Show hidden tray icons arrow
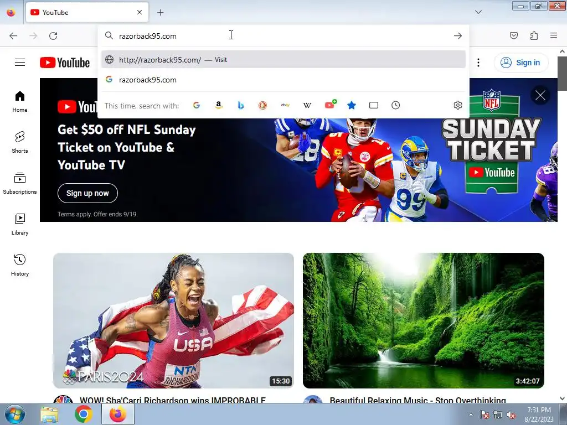The image size is (567, 425). point(471,414)
